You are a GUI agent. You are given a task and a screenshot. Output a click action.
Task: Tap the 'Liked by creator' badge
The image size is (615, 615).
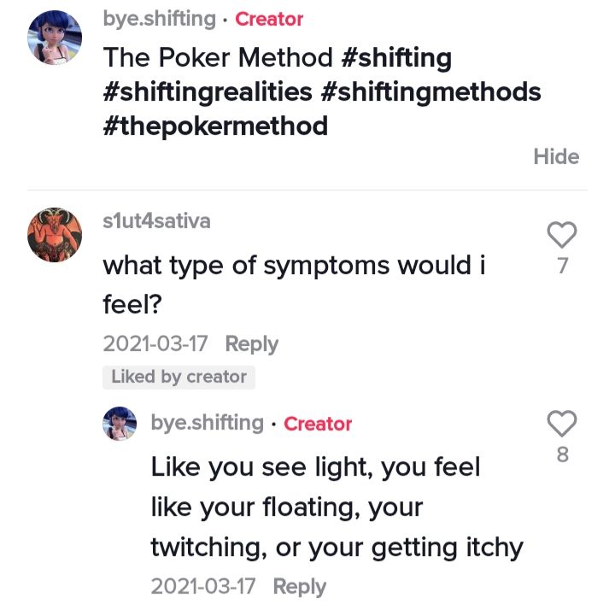(x=179, y=377)
